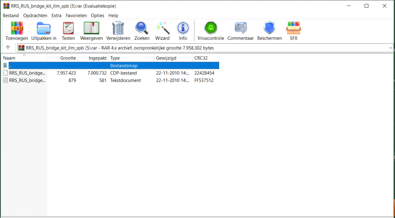Click the Beschermen shield icon
Screen dimensions: 395x218
[x=269, y=28]
